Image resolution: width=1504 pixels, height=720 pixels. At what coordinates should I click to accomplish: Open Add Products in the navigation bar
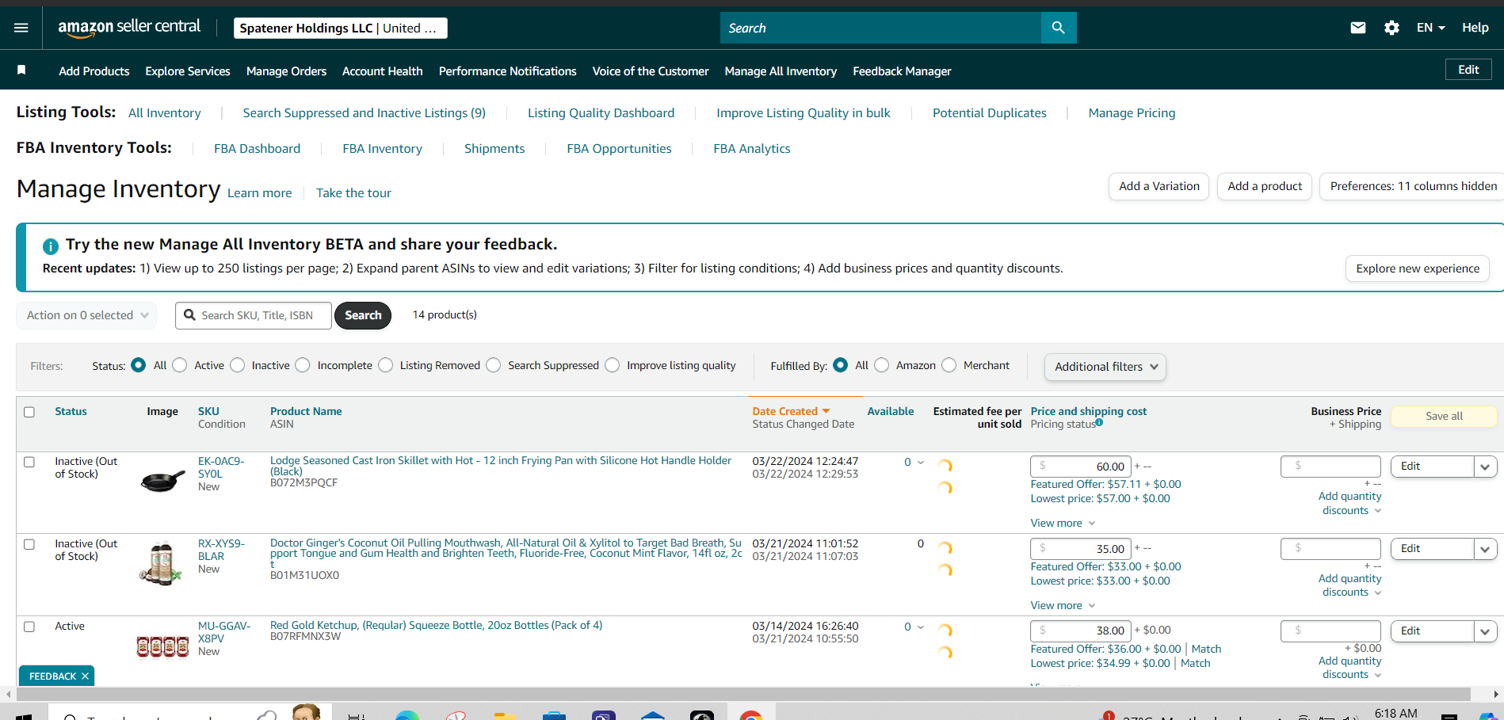(94, 71)
